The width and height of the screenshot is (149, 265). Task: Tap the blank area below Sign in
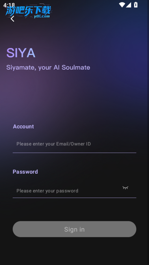pyautogui.click(x=75, y=251)
